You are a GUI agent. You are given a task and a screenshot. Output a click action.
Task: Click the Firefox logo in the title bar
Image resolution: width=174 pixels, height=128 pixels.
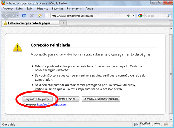pyautogui.click(x=3, y=3)
